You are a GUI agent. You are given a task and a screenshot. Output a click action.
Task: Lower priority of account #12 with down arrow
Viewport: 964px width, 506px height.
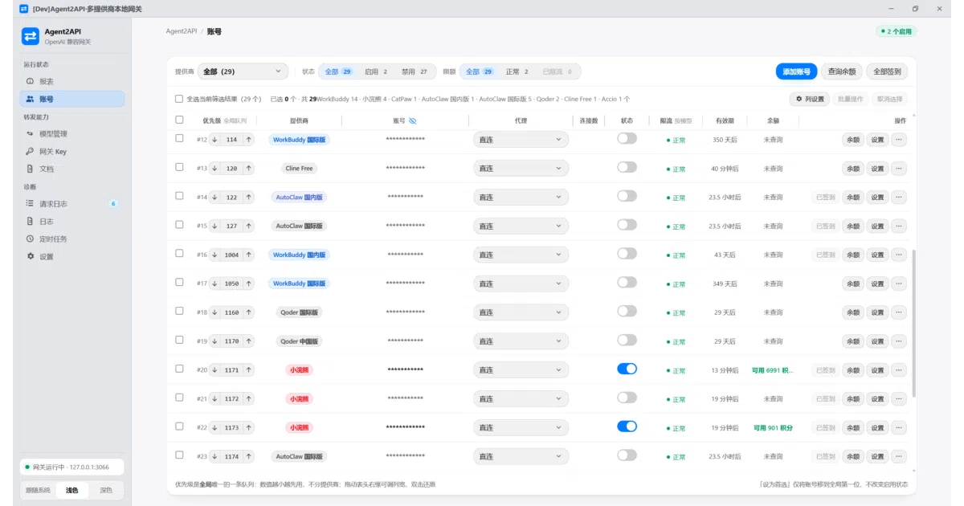(215, 140)
